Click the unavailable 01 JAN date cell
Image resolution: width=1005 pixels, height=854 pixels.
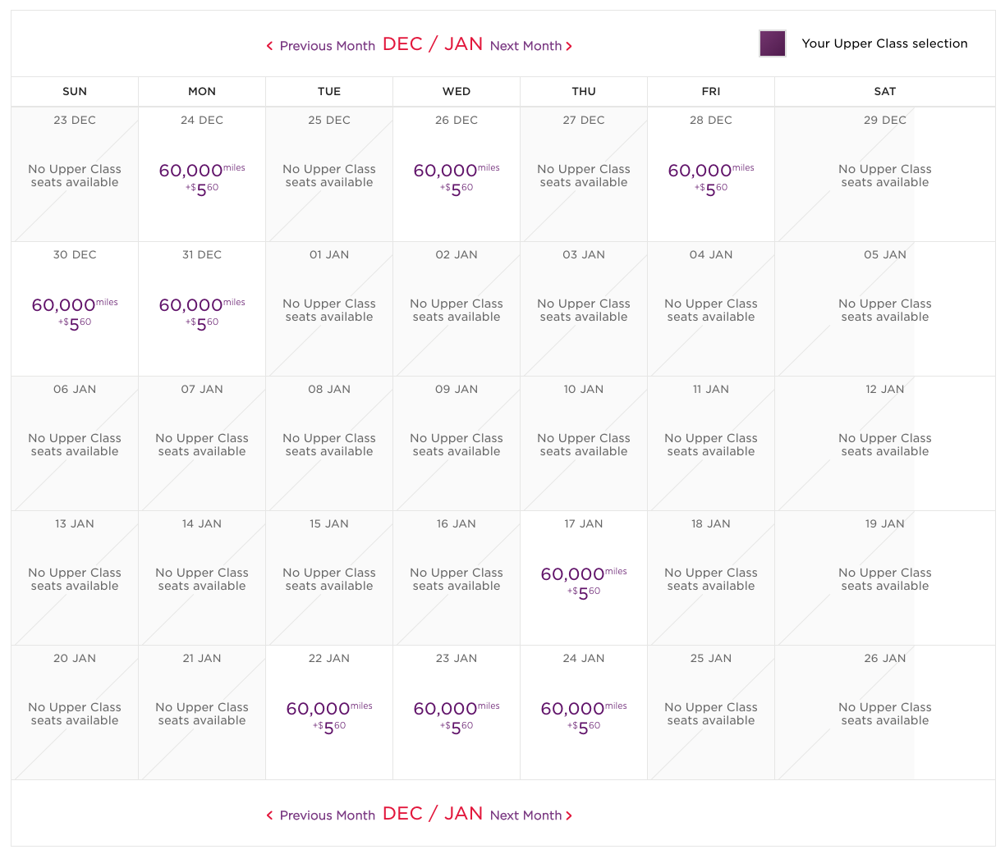329,309
